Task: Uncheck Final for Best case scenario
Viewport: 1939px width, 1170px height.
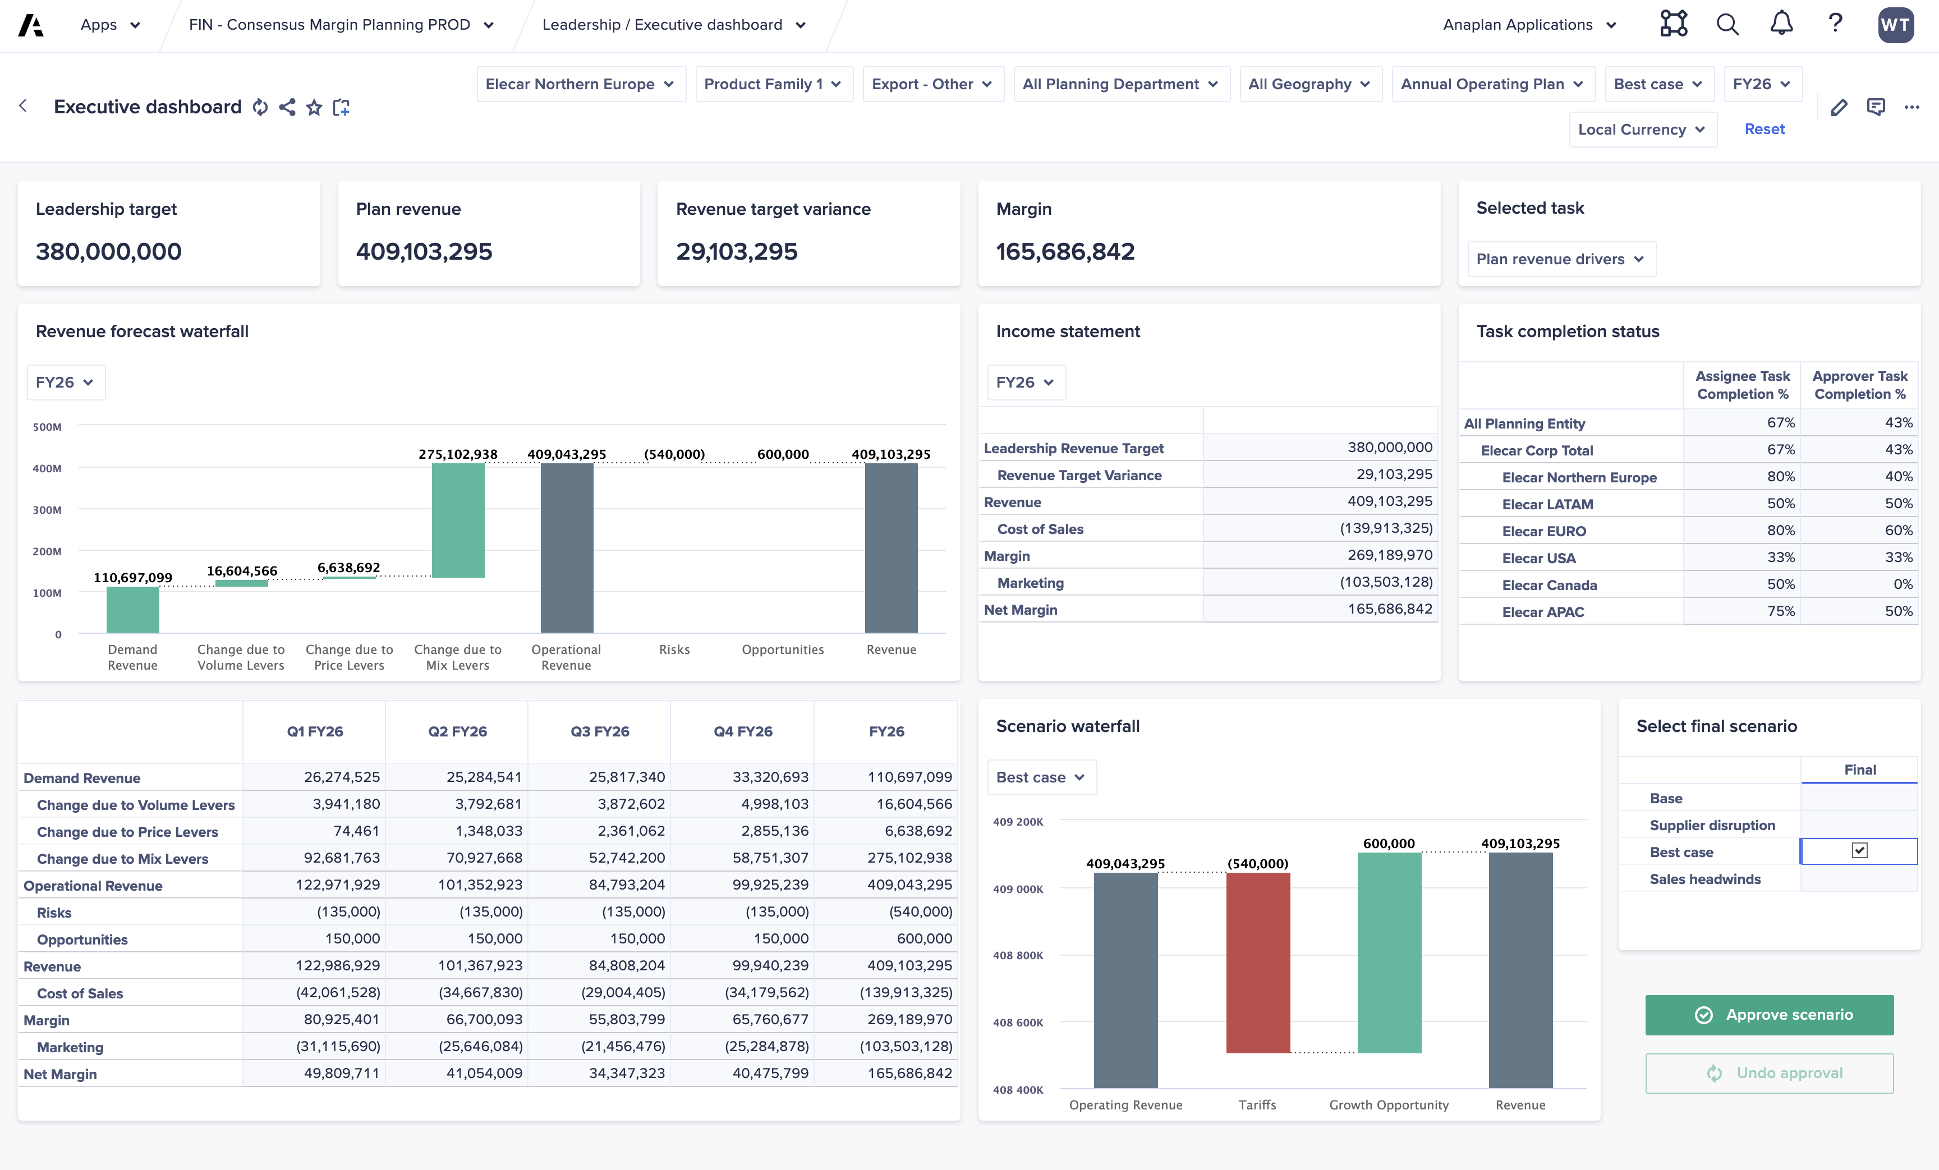Action: coord(1859,850)
